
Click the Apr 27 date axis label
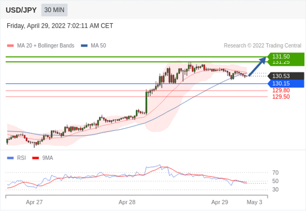34,202
